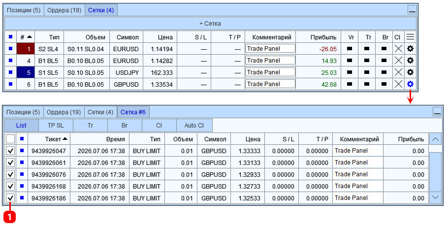Select the List sub-tab

[21, 126]
